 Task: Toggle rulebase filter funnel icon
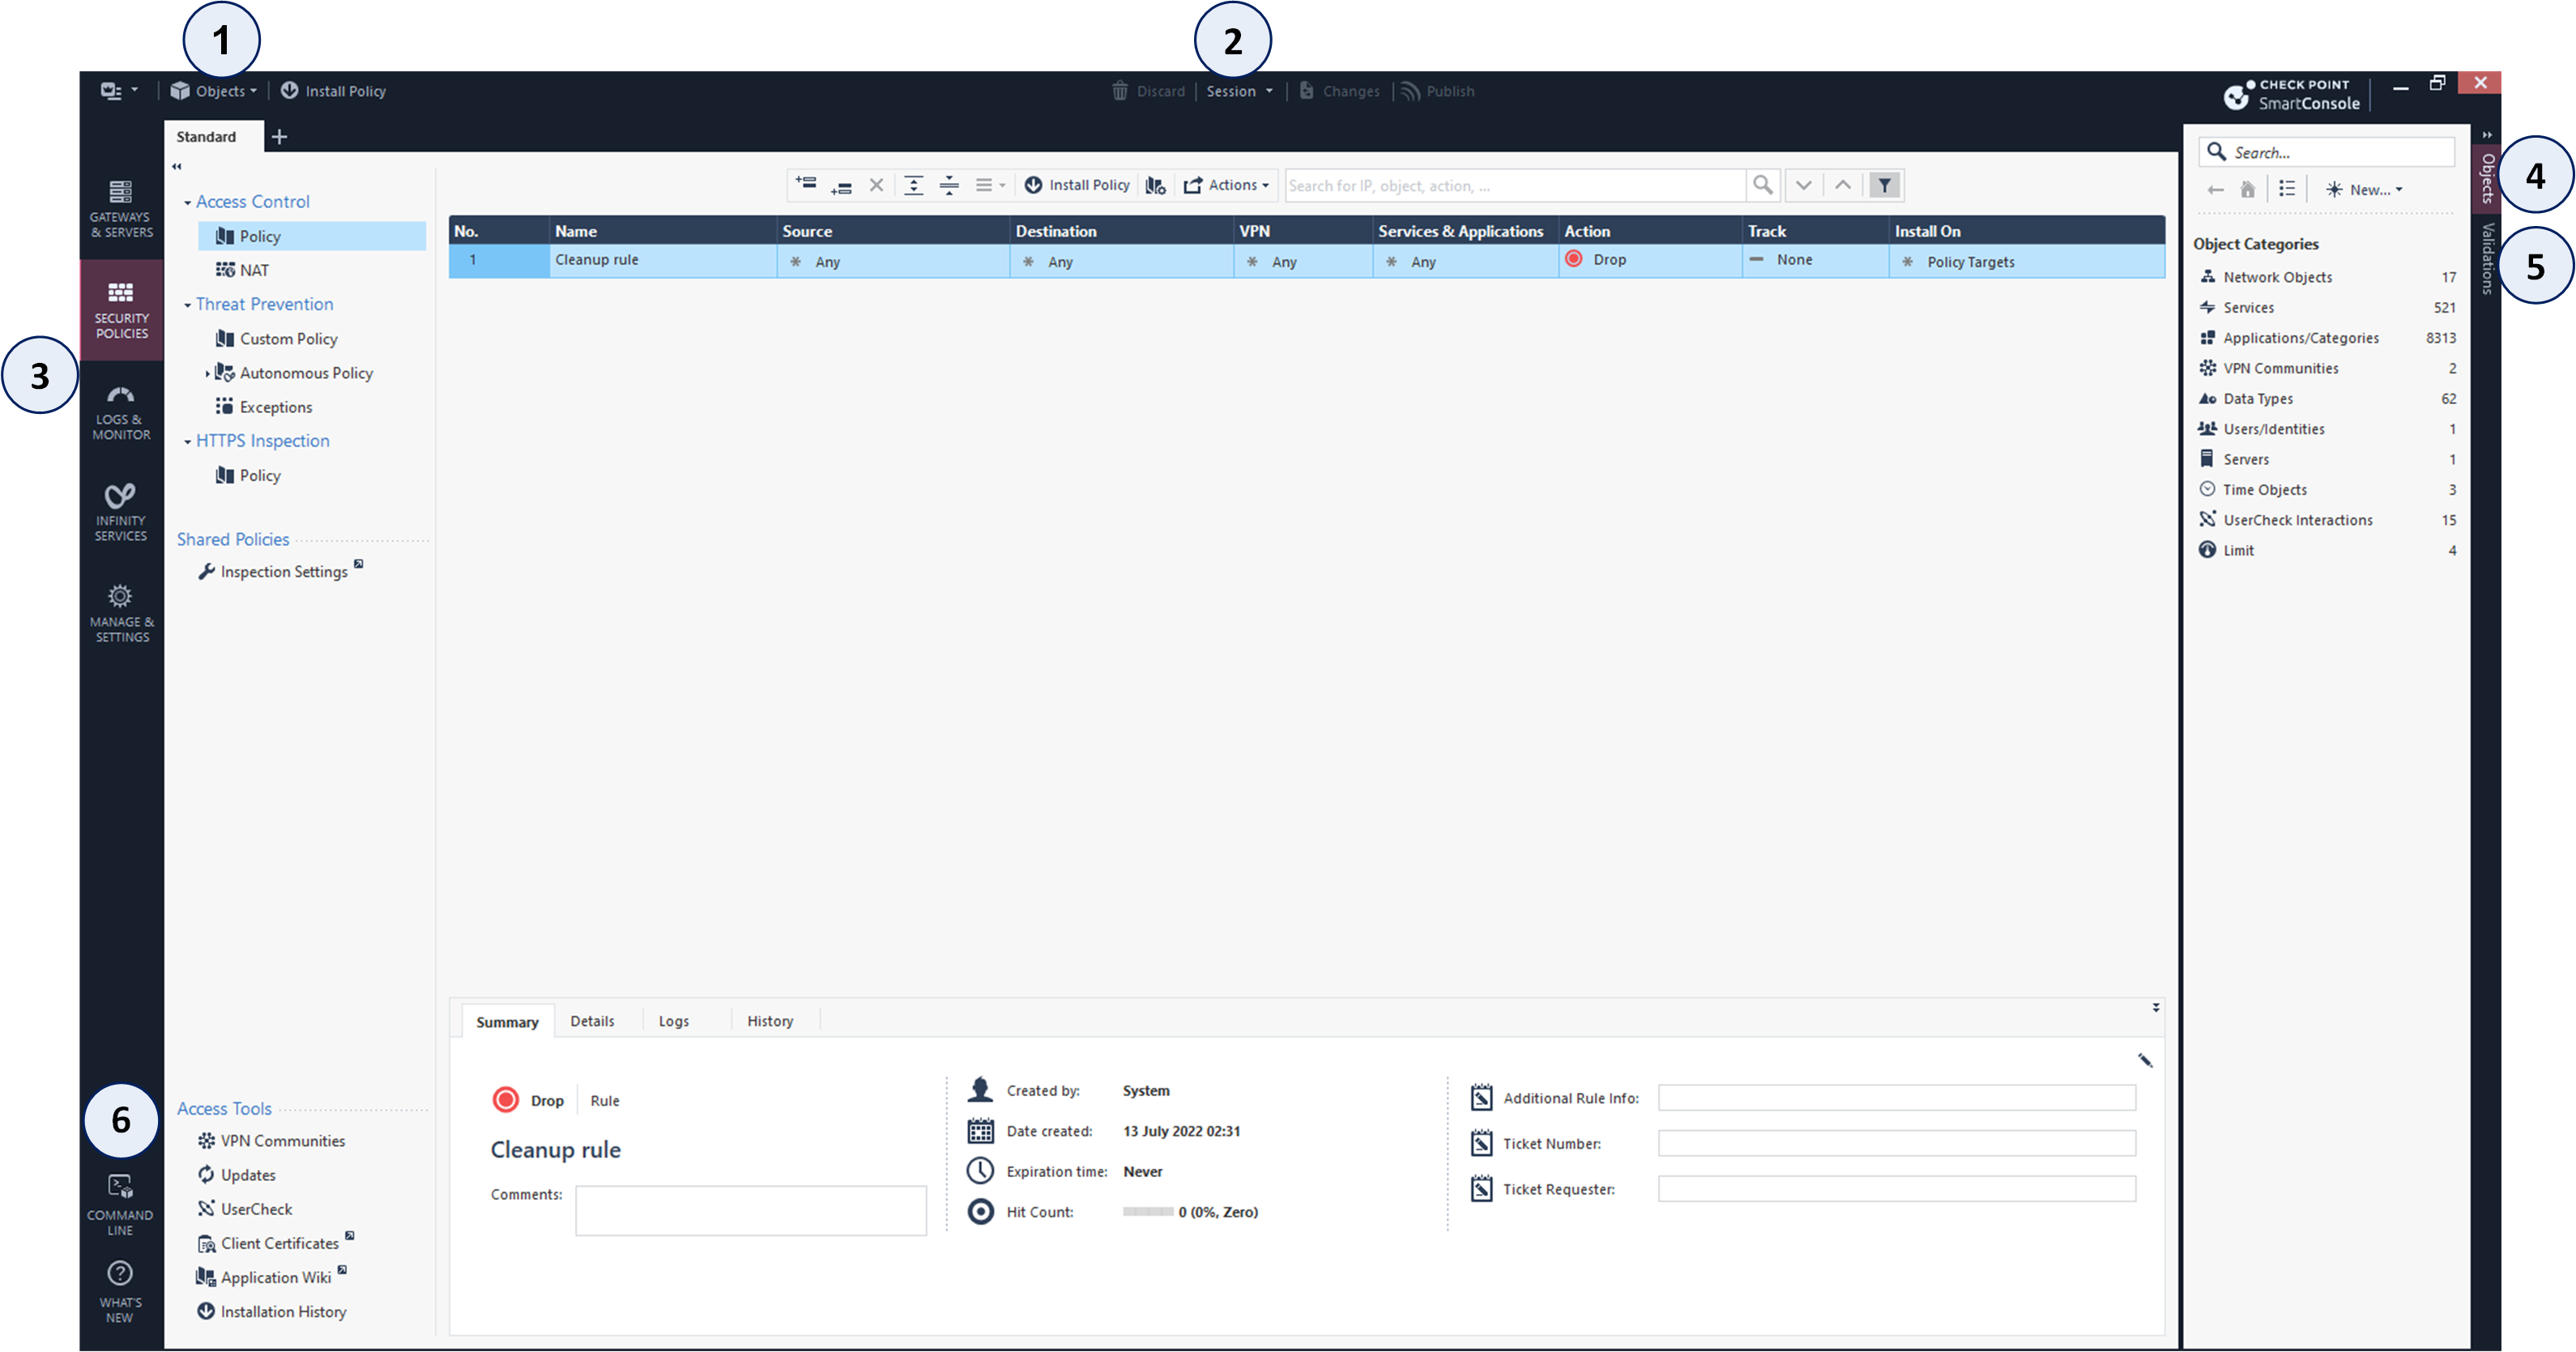coord(1884,185)
